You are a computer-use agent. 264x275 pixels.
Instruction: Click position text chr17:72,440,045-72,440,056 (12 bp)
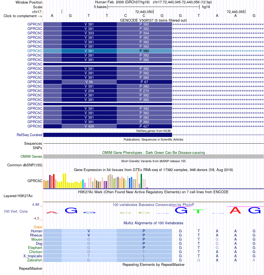click(182, 2)
